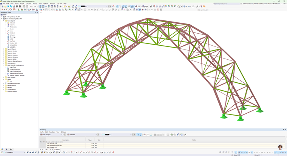The width and height of the screenshot is (287, 156).
Task: Click the Summary tab below the table
Action: [x=57, y=150]
